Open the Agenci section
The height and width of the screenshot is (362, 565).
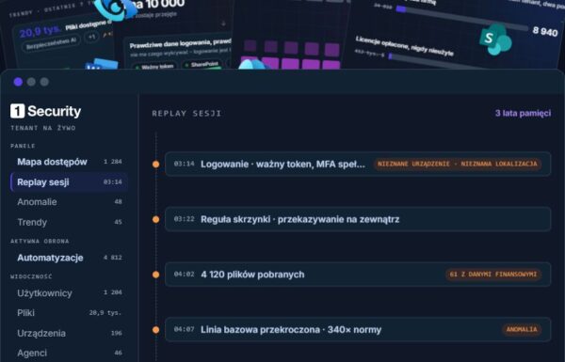(69, 353)
